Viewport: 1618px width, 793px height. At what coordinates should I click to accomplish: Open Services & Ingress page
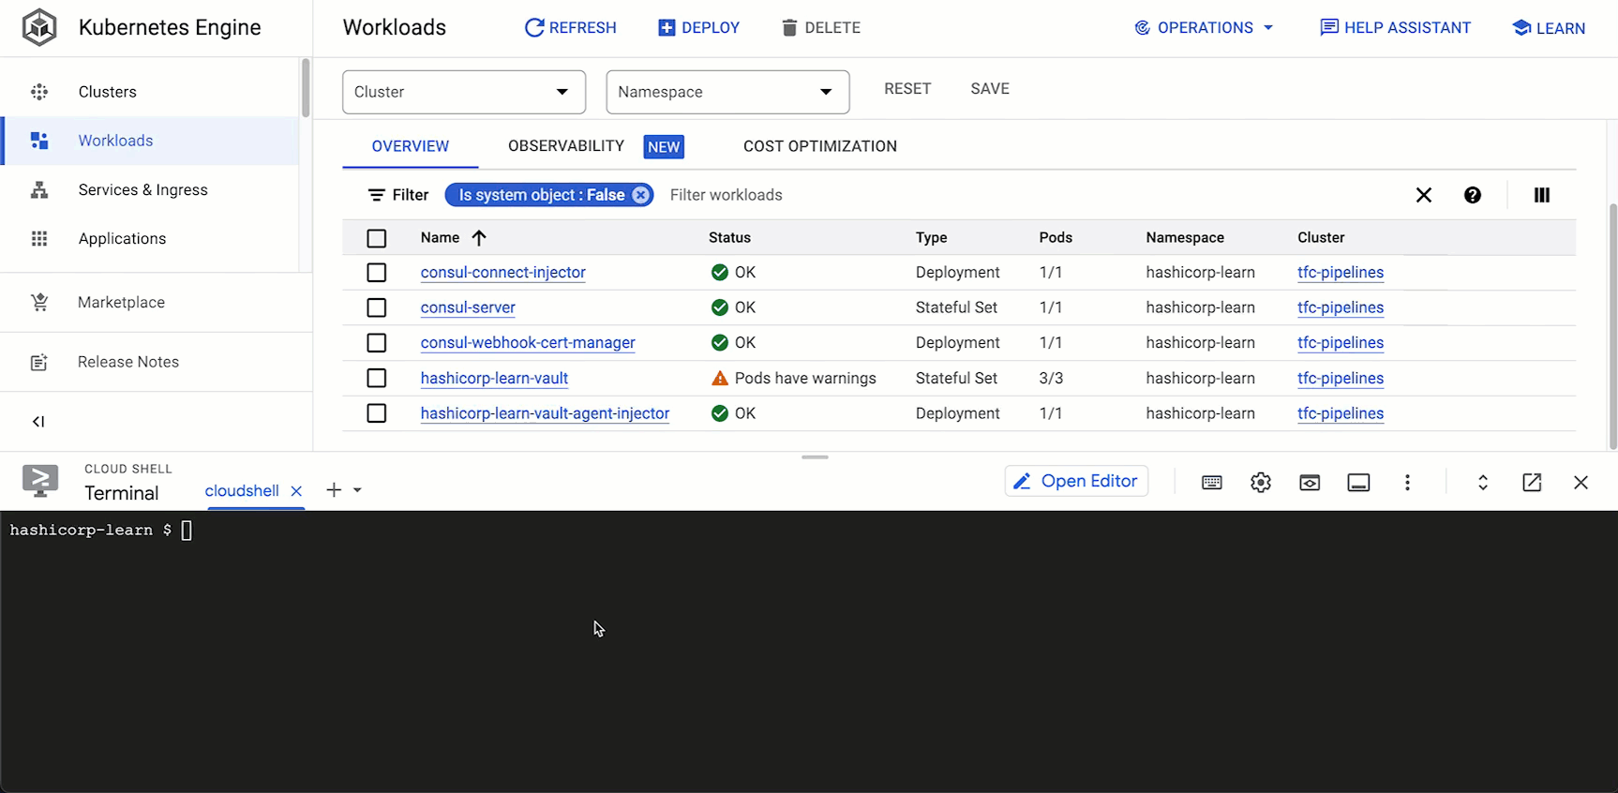tap(150, 189)
